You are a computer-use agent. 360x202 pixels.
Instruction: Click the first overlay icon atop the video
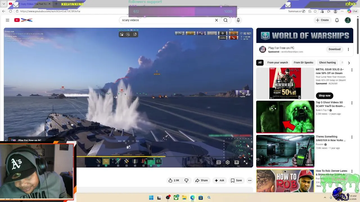click(x=121, y=34)
